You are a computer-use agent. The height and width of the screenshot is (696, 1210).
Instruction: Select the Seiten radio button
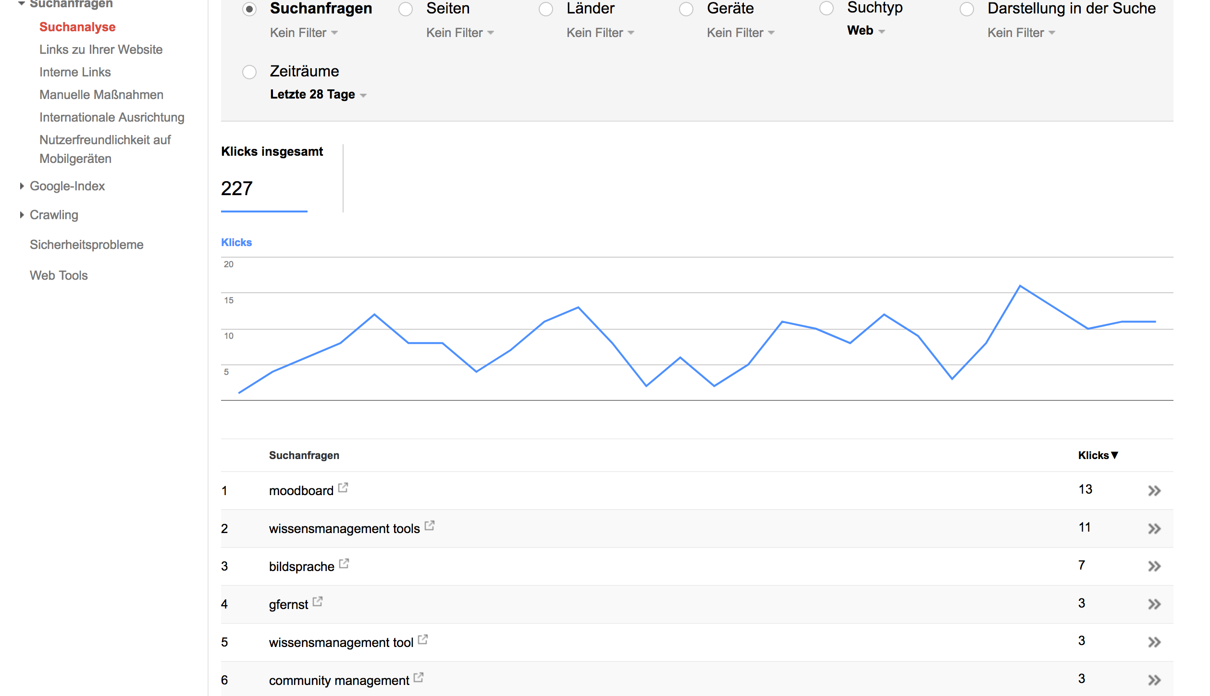[406, 9]
